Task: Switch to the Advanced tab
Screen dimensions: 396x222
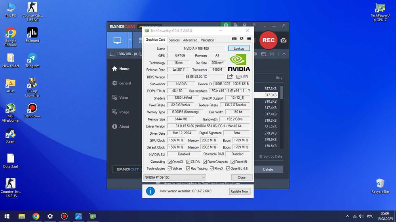Action: pos(190,40)
